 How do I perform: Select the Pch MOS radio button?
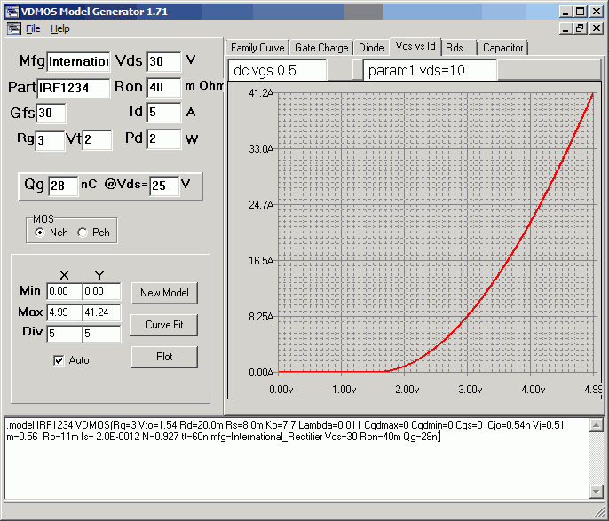[x=83, y=233]
